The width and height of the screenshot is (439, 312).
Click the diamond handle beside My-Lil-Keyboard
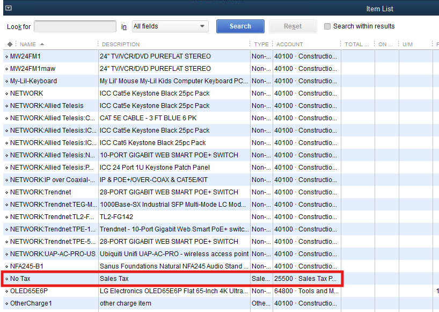coord(7,81)
